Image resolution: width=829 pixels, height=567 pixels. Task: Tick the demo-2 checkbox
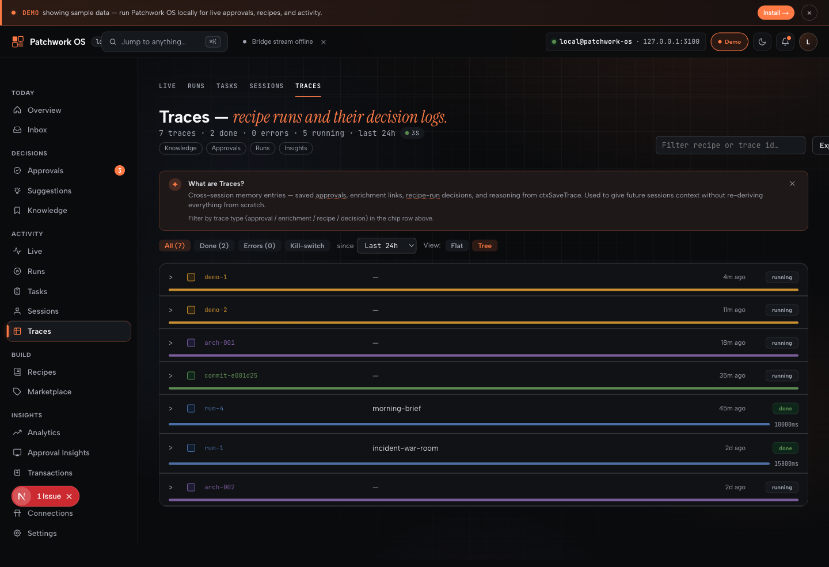191,310
